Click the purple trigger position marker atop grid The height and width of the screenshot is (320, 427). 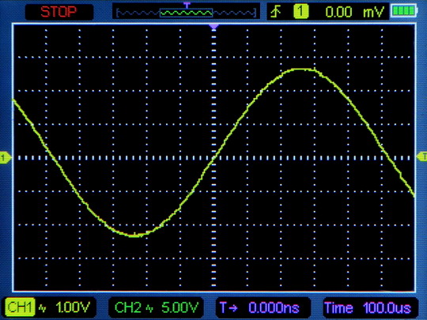pos(213,27)
